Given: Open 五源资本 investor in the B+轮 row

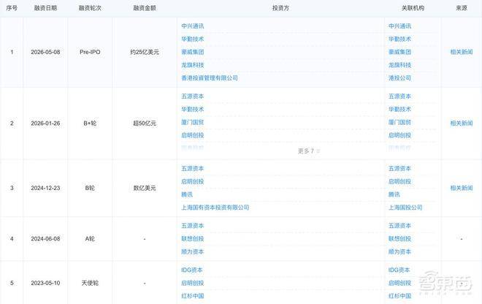Looking at the screenshot, I should [192, 96].
